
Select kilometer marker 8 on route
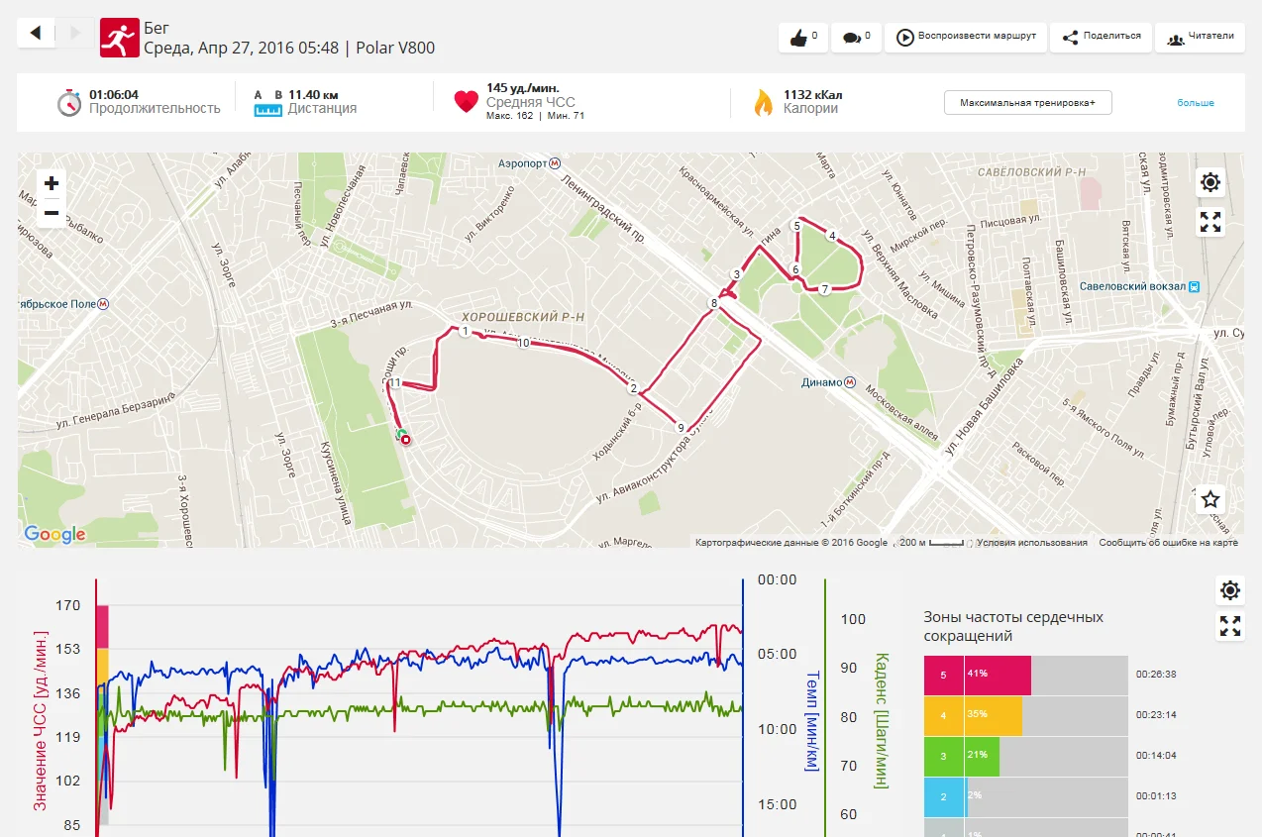pos(713,303)
